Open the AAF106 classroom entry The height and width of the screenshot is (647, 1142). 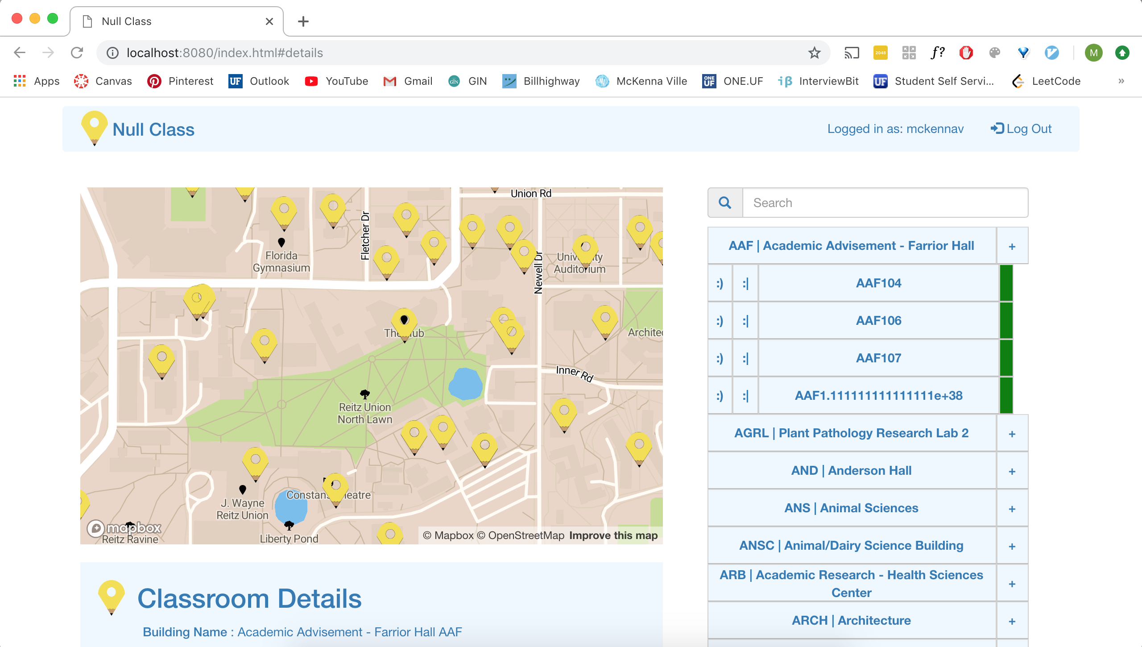(878, 321)
